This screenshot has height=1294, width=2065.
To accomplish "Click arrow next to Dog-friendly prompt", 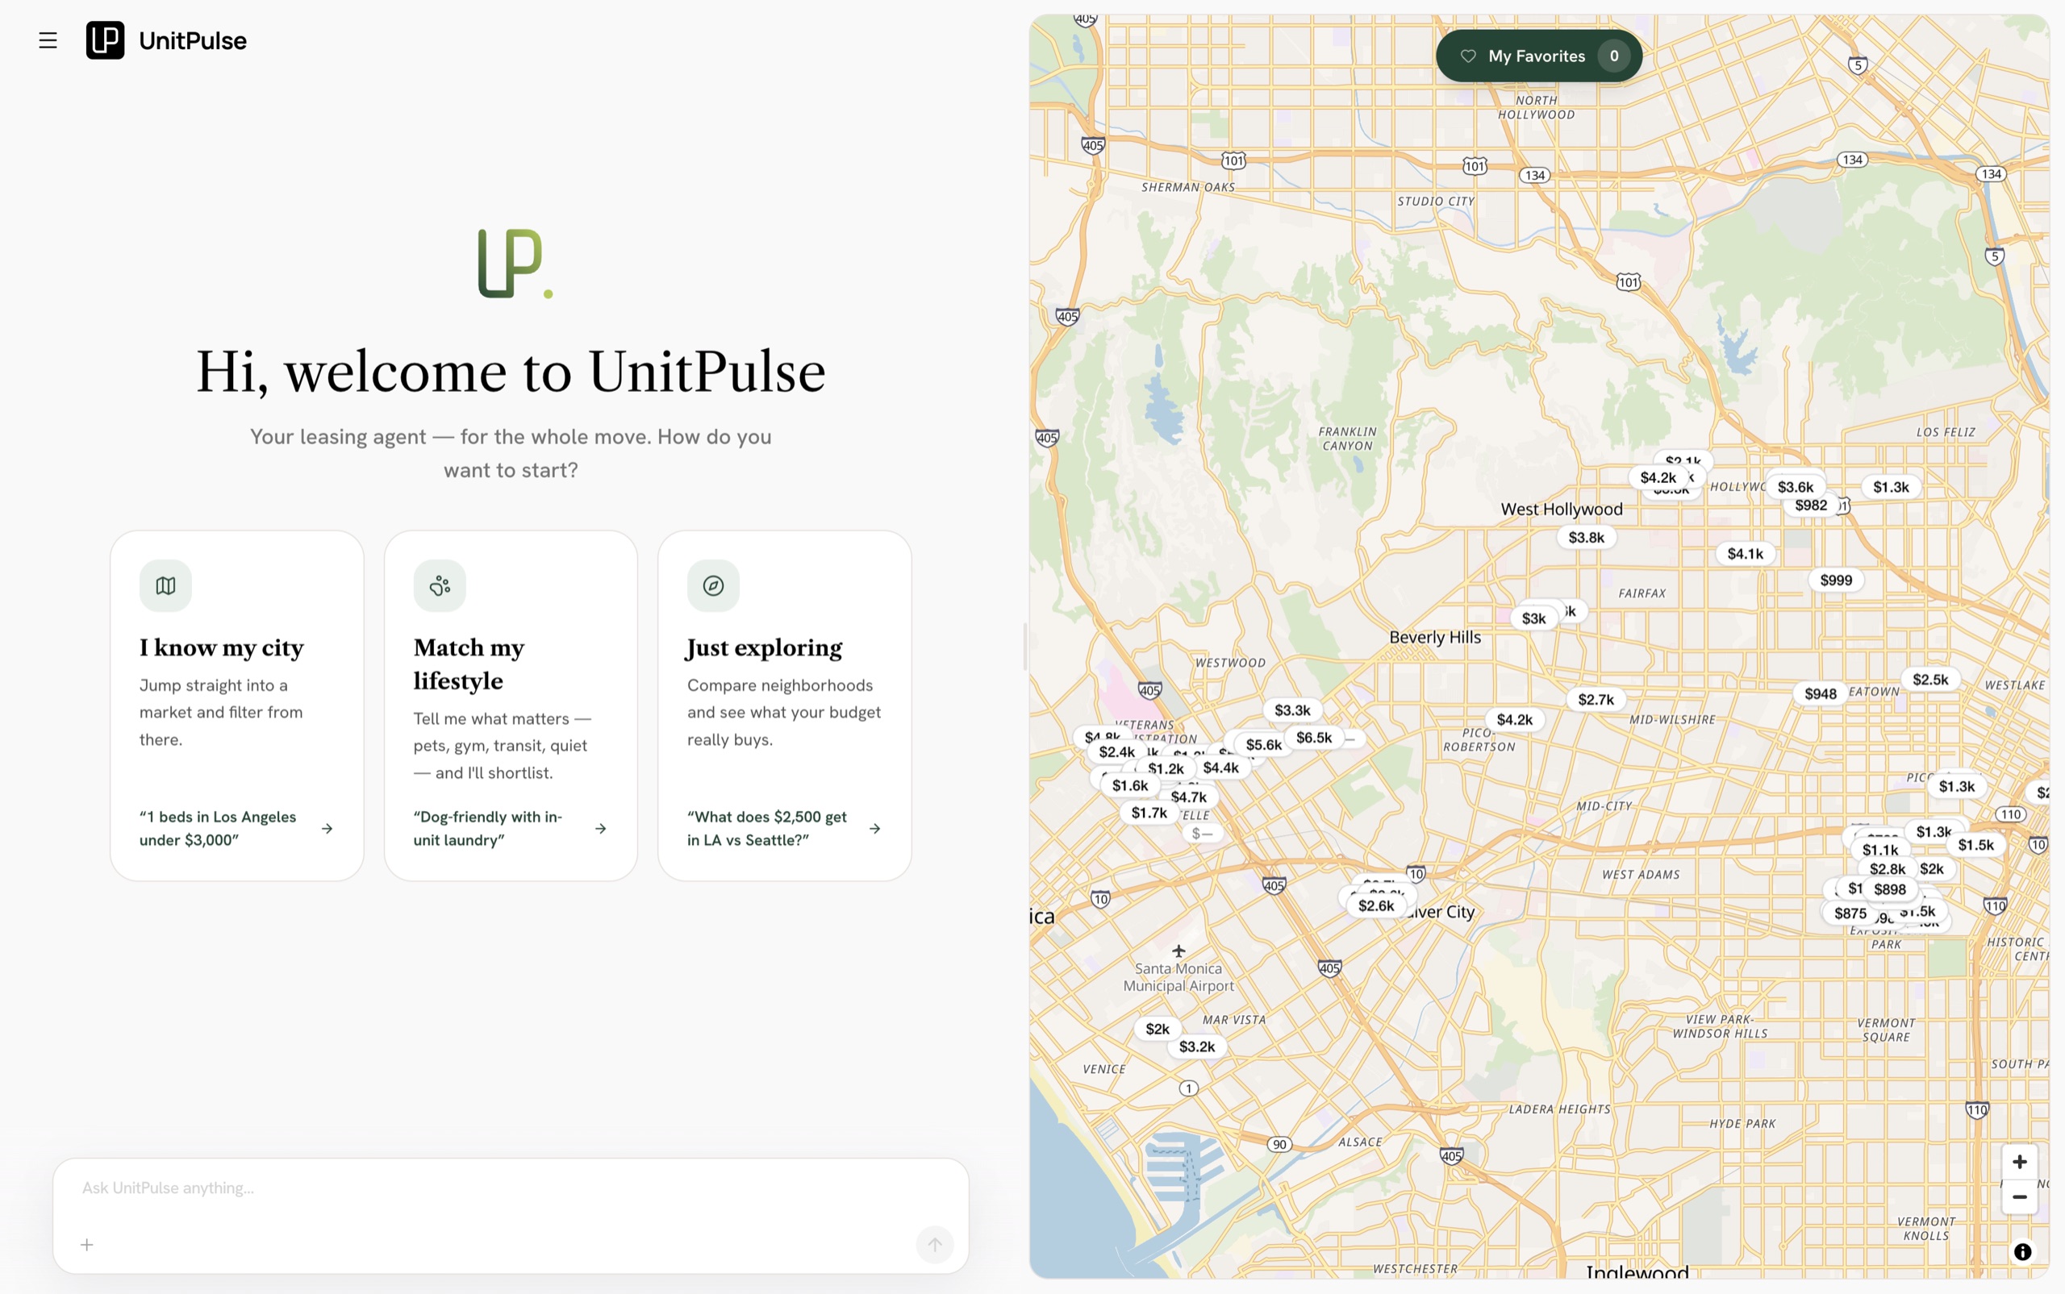I will (601, 829).
